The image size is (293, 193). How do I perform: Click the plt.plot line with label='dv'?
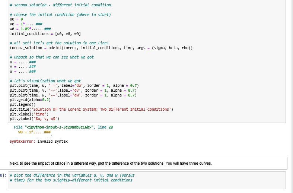(x=73, y=91)
